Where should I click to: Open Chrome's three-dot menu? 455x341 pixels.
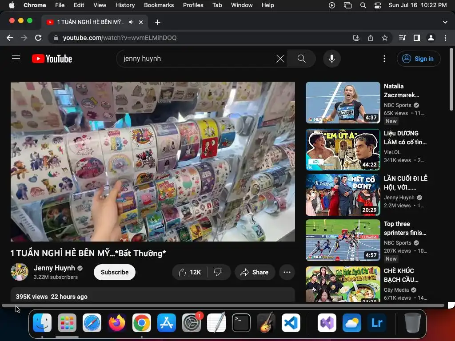tap(445, 38)
